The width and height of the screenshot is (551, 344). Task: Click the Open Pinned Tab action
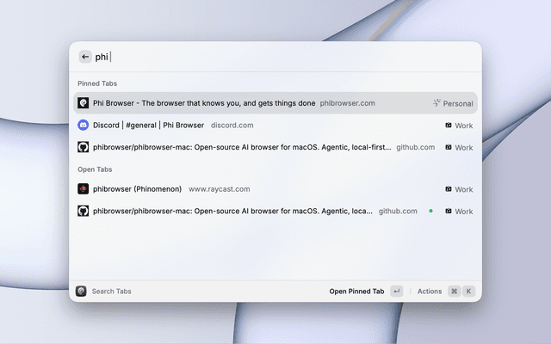[x=356, y=292]
